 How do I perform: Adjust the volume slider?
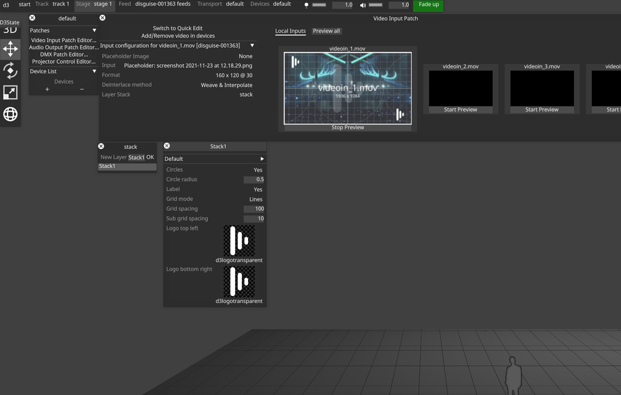pyautogui.click(x=375, y=5)
